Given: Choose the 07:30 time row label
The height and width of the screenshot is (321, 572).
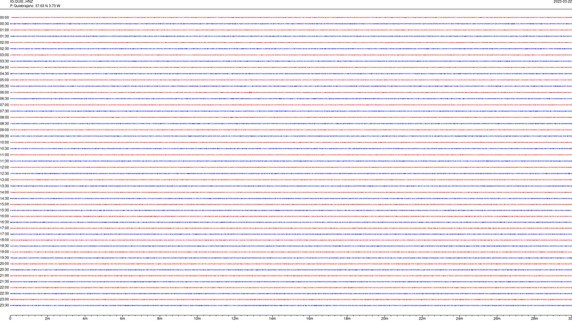Looking at the screenshot, I should (x=4, y=111).
